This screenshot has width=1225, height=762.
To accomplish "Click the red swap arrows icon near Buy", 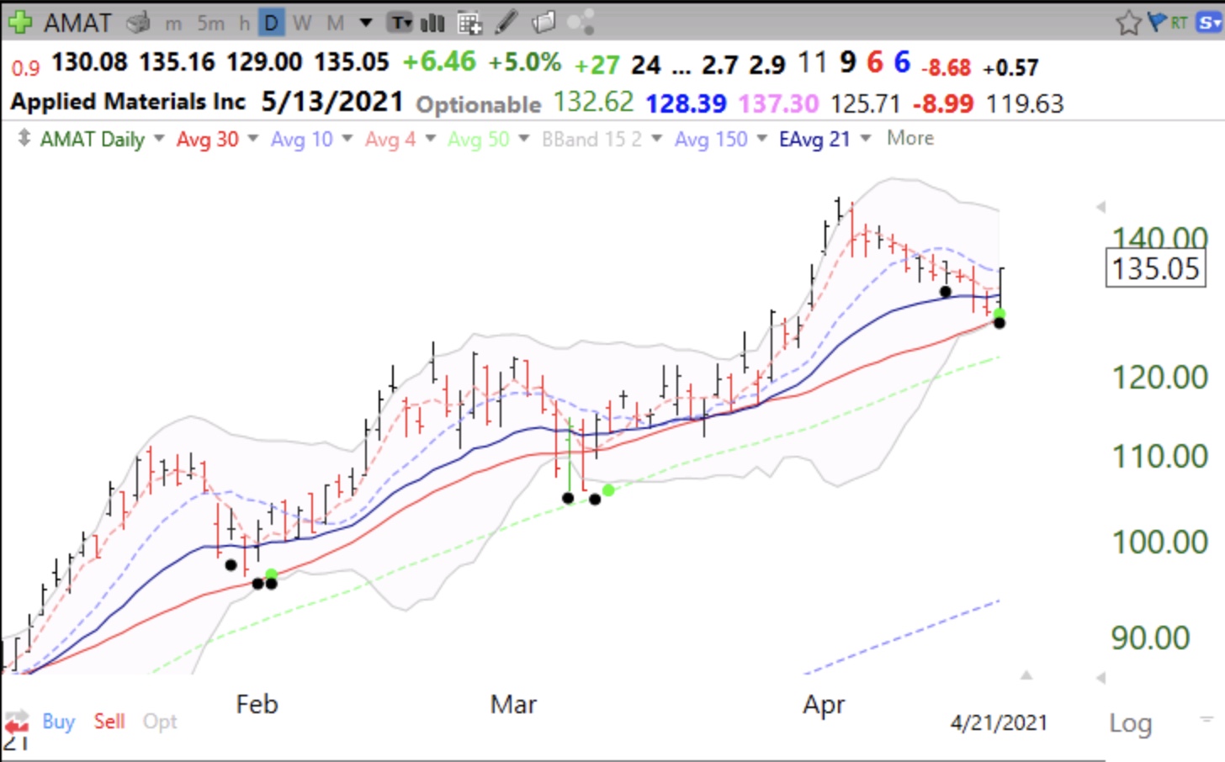I will [15, 722].
